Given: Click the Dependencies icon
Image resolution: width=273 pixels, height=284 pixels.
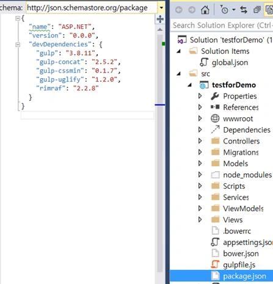Looking at the screenshot, I should [x=215, y=129].
